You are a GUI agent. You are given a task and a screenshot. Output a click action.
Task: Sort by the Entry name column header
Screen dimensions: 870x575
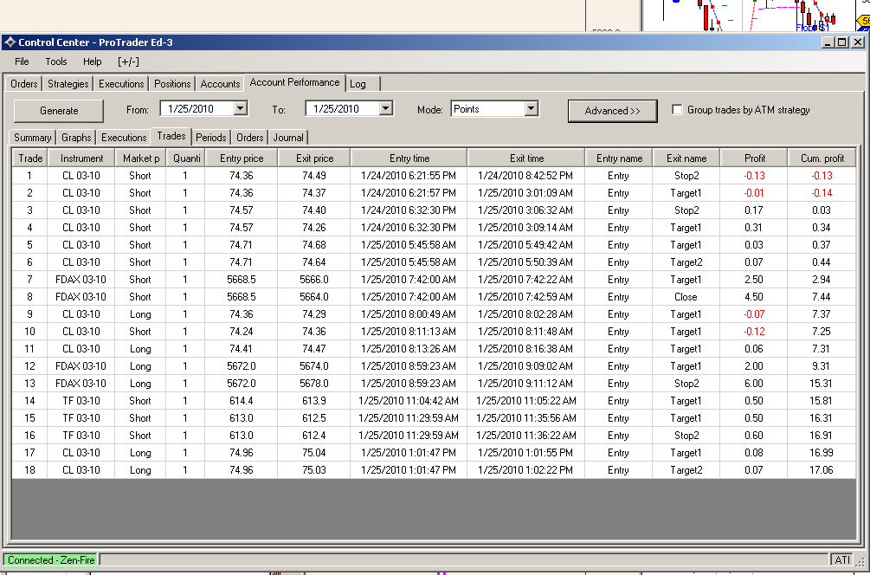(x=619, y=158)
